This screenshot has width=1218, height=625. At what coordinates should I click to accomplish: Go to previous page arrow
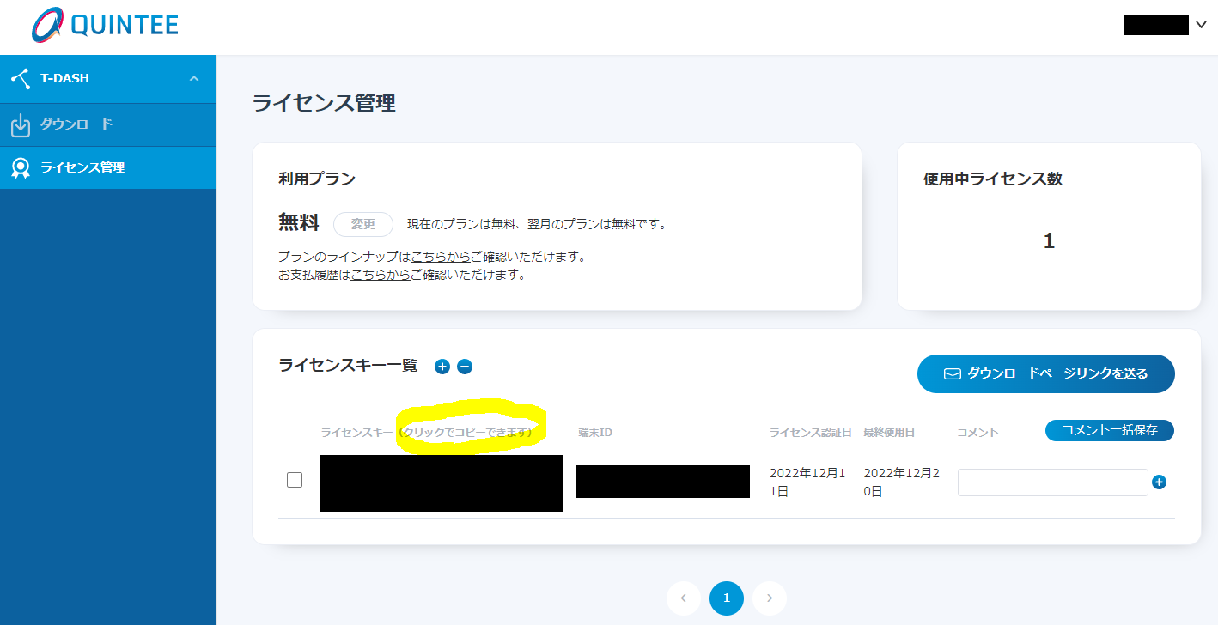[x=684, y=598]
